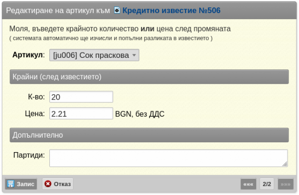299x195 pixels.
Task: Click the BGN, без ДДС label
Action: [x=140, y=114]
